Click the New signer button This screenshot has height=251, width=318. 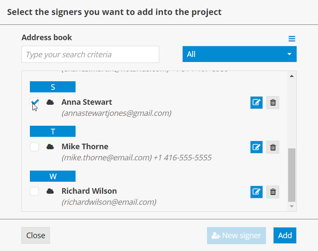click(x=236, y=235)
